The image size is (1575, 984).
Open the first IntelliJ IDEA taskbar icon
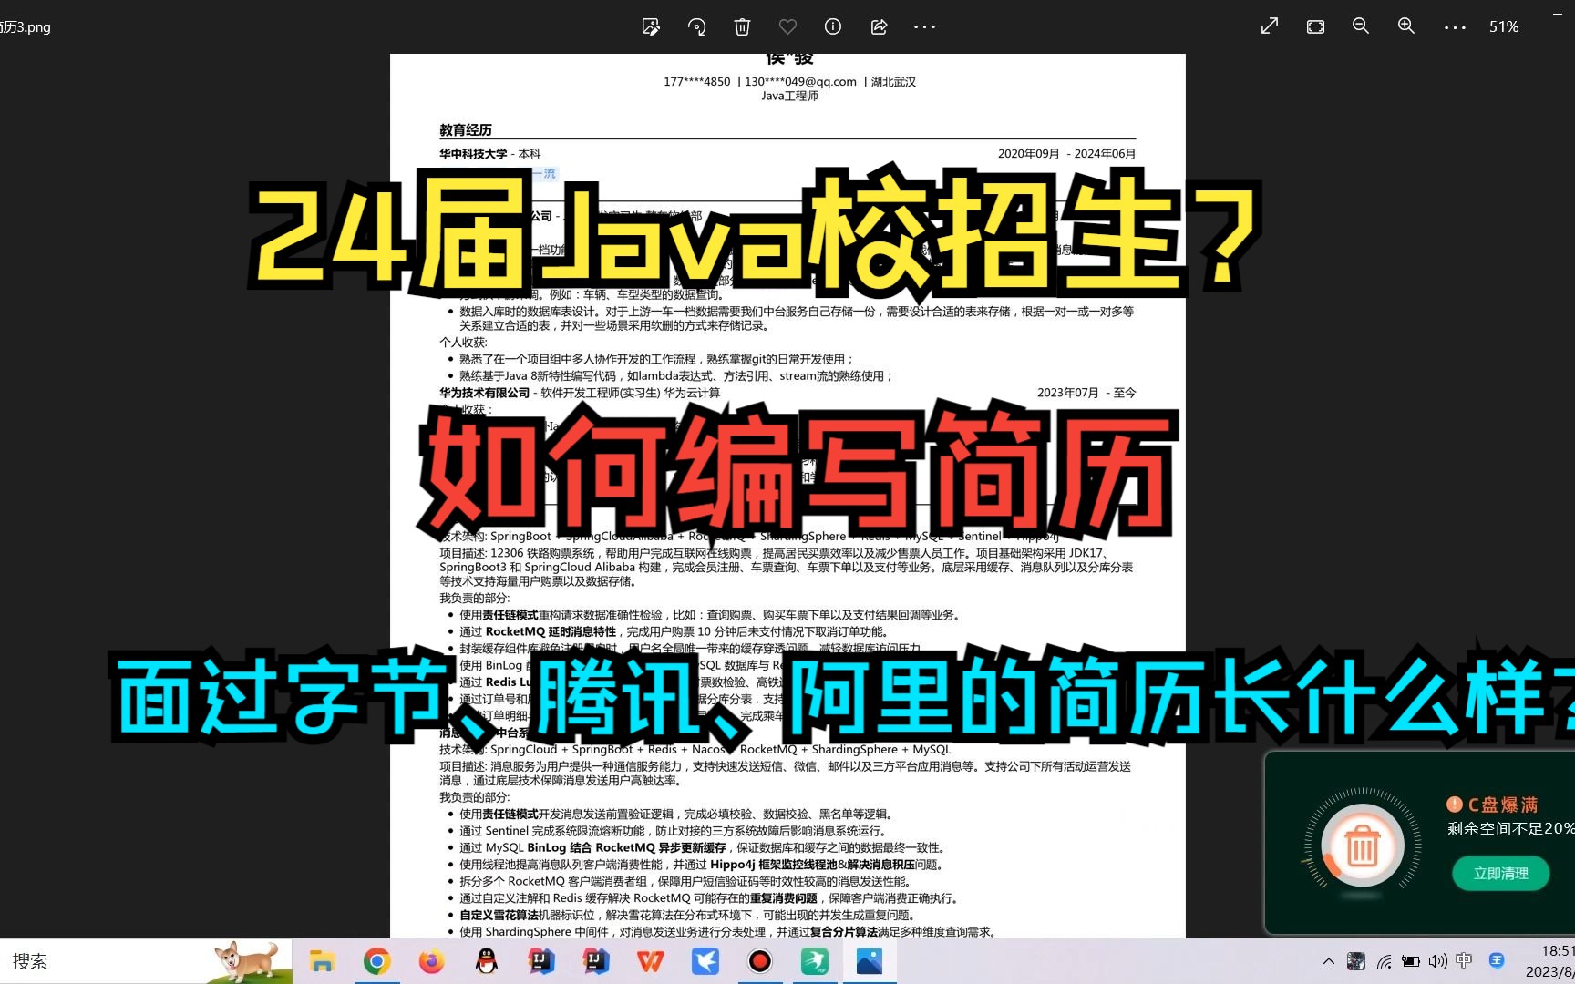coord(541,961)
